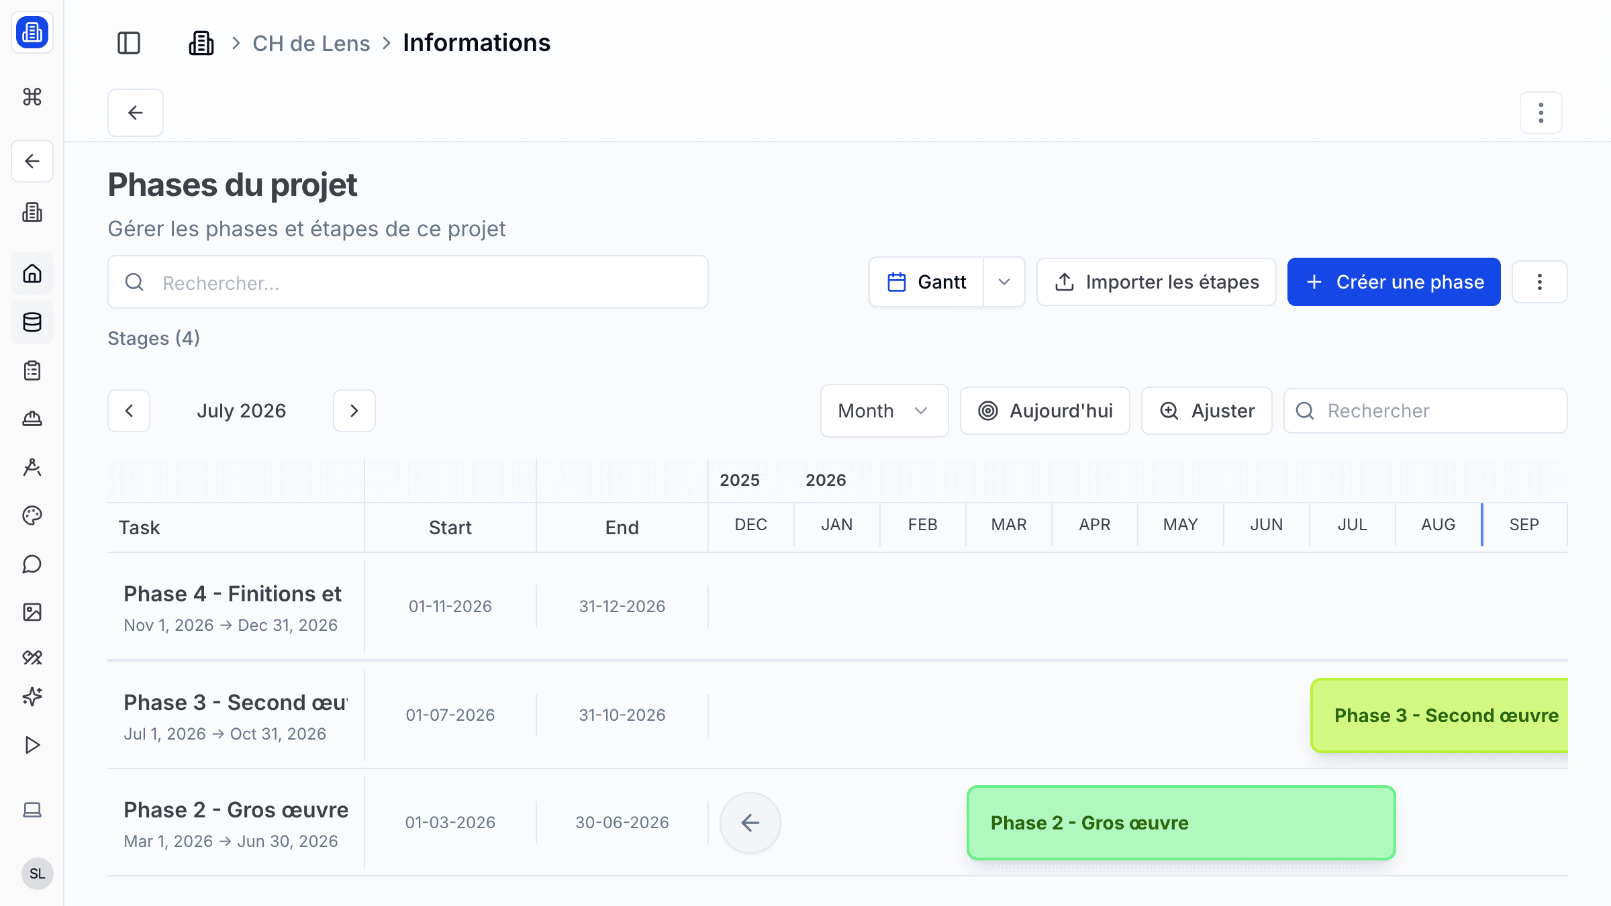1611x906 pixels.
Task: Click start date 01-03-2026
Action: click(450, 822)
